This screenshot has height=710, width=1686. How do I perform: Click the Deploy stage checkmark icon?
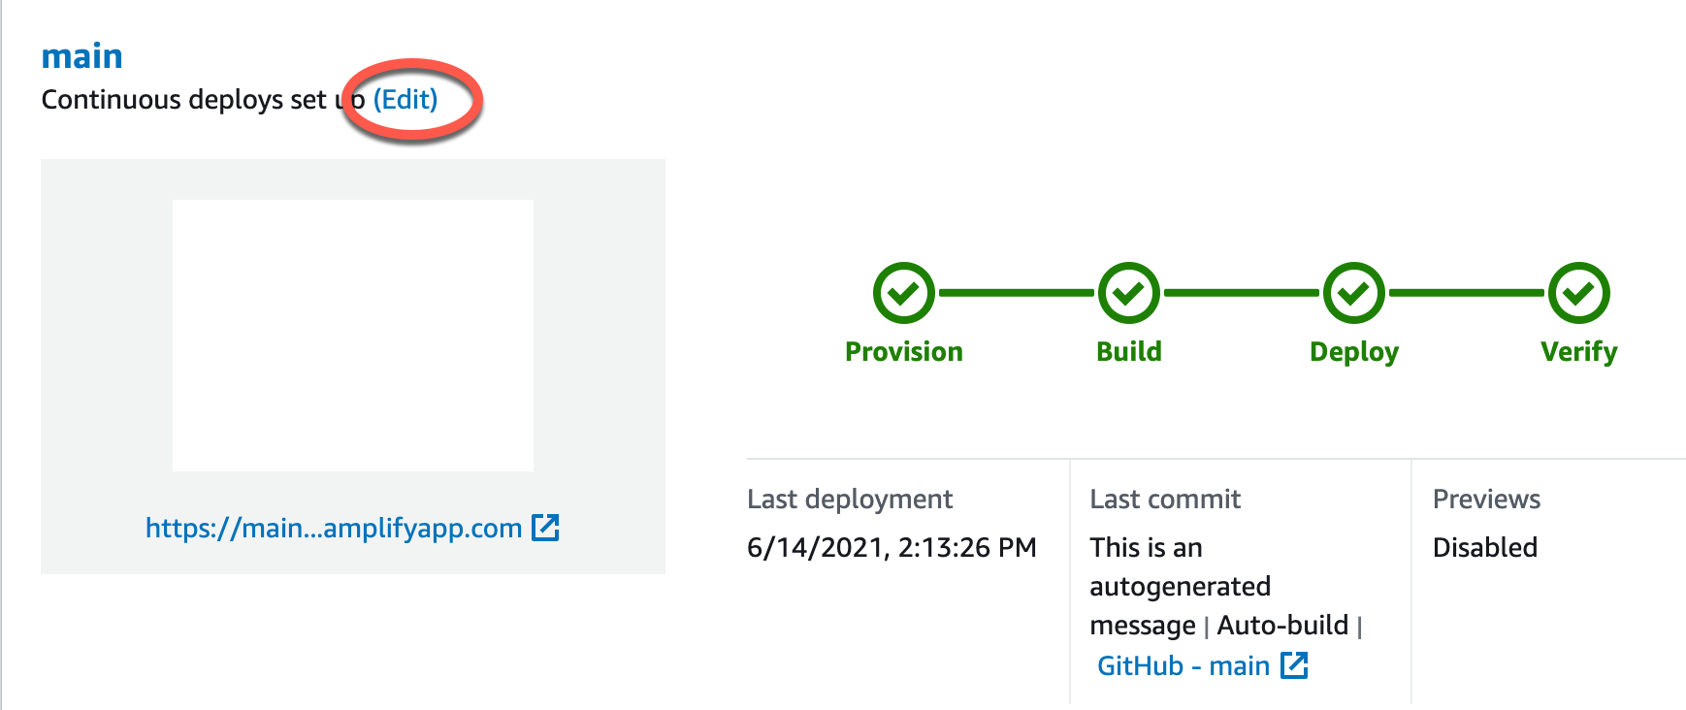pos(1354,293)
